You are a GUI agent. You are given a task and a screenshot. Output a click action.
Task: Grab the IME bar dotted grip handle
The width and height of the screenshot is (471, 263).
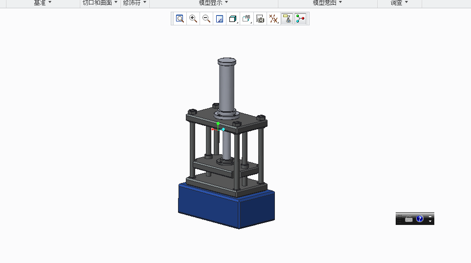(x=399, y=219)
